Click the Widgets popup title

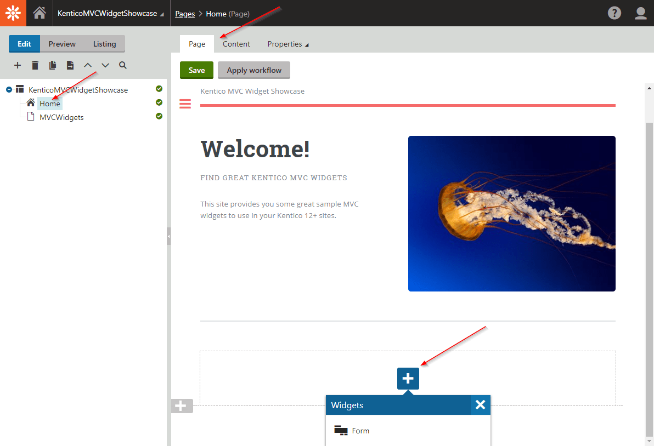pyautogui.click(x=347, y=405)
